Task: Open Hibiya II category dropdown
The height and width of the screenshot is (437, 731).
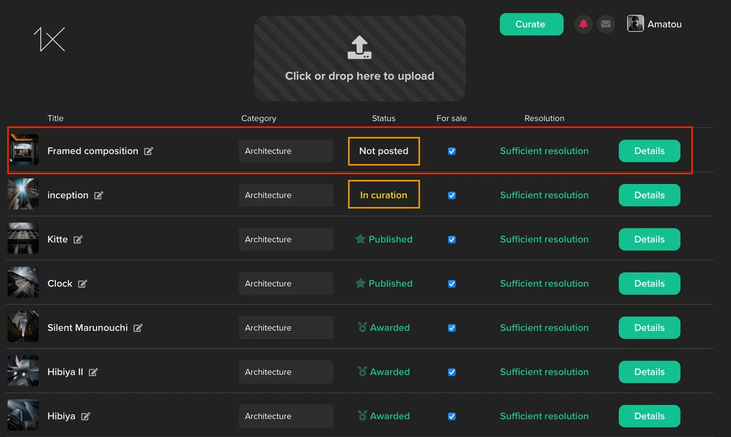Action: (x=286, y=372)
